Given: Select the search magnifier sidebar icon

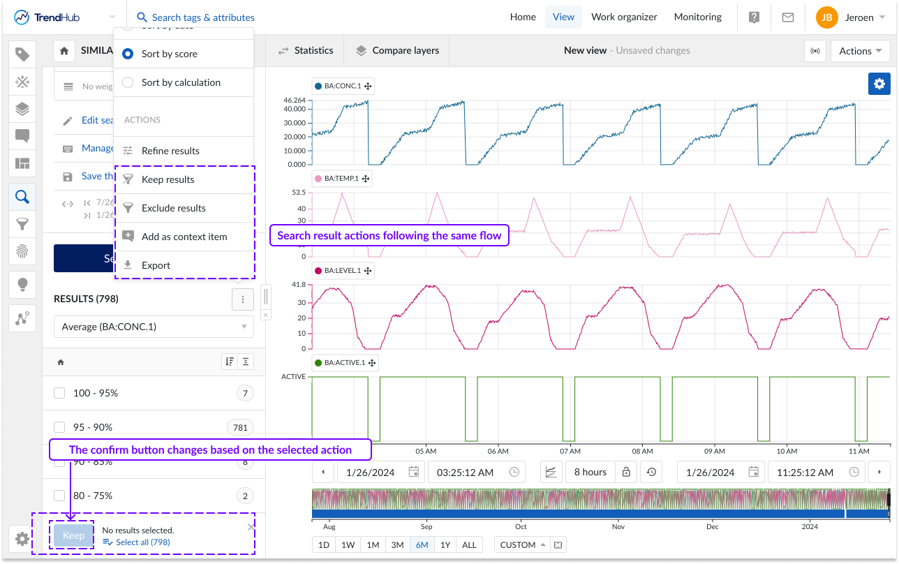Looking at the screenshot, I should click(22, 198).
